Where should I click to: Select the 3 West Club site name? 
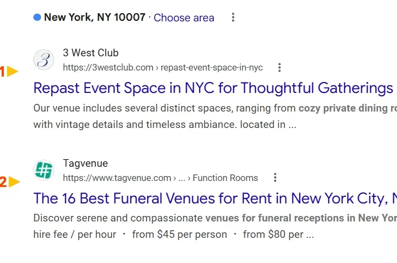click(91, 53)
